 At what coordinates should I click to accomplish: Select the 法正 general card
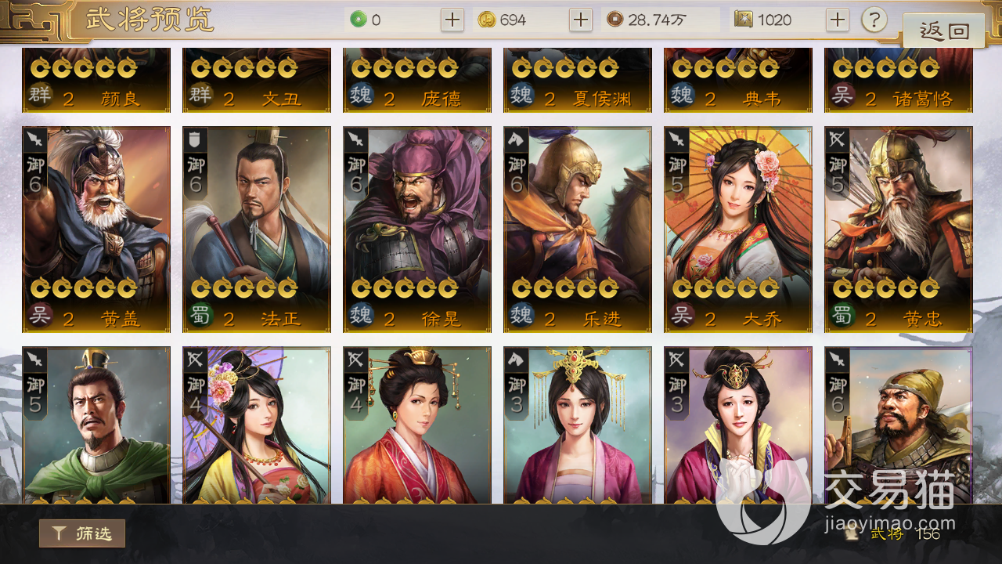(x=257, y=230)
